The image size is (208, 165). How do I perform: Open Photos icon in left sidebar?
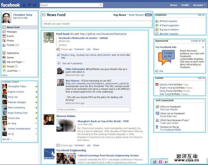click(4, 41)
